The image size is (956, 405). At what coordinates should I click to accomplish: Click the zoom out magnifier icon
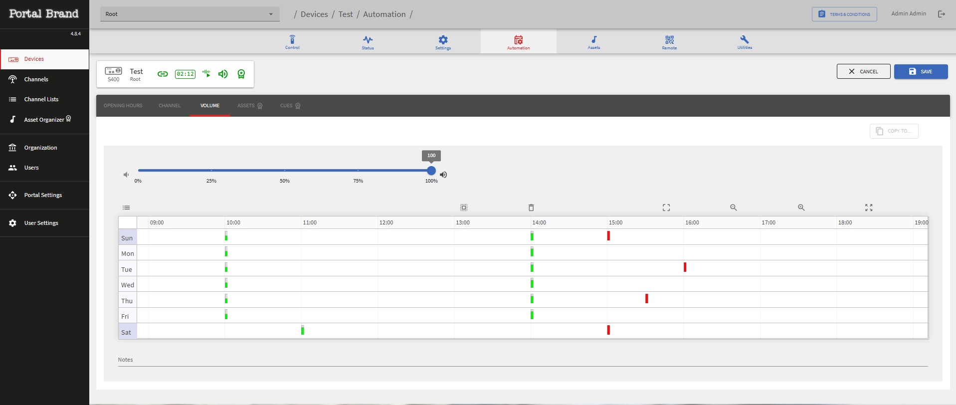(733, 207)
